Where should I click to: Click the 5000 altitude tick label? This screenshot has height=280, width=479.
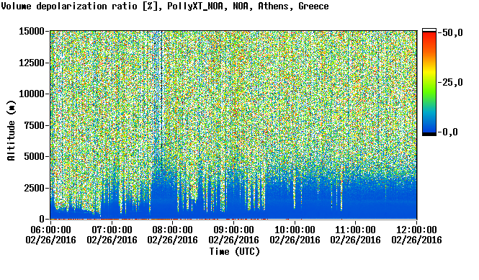coord(35,157)
